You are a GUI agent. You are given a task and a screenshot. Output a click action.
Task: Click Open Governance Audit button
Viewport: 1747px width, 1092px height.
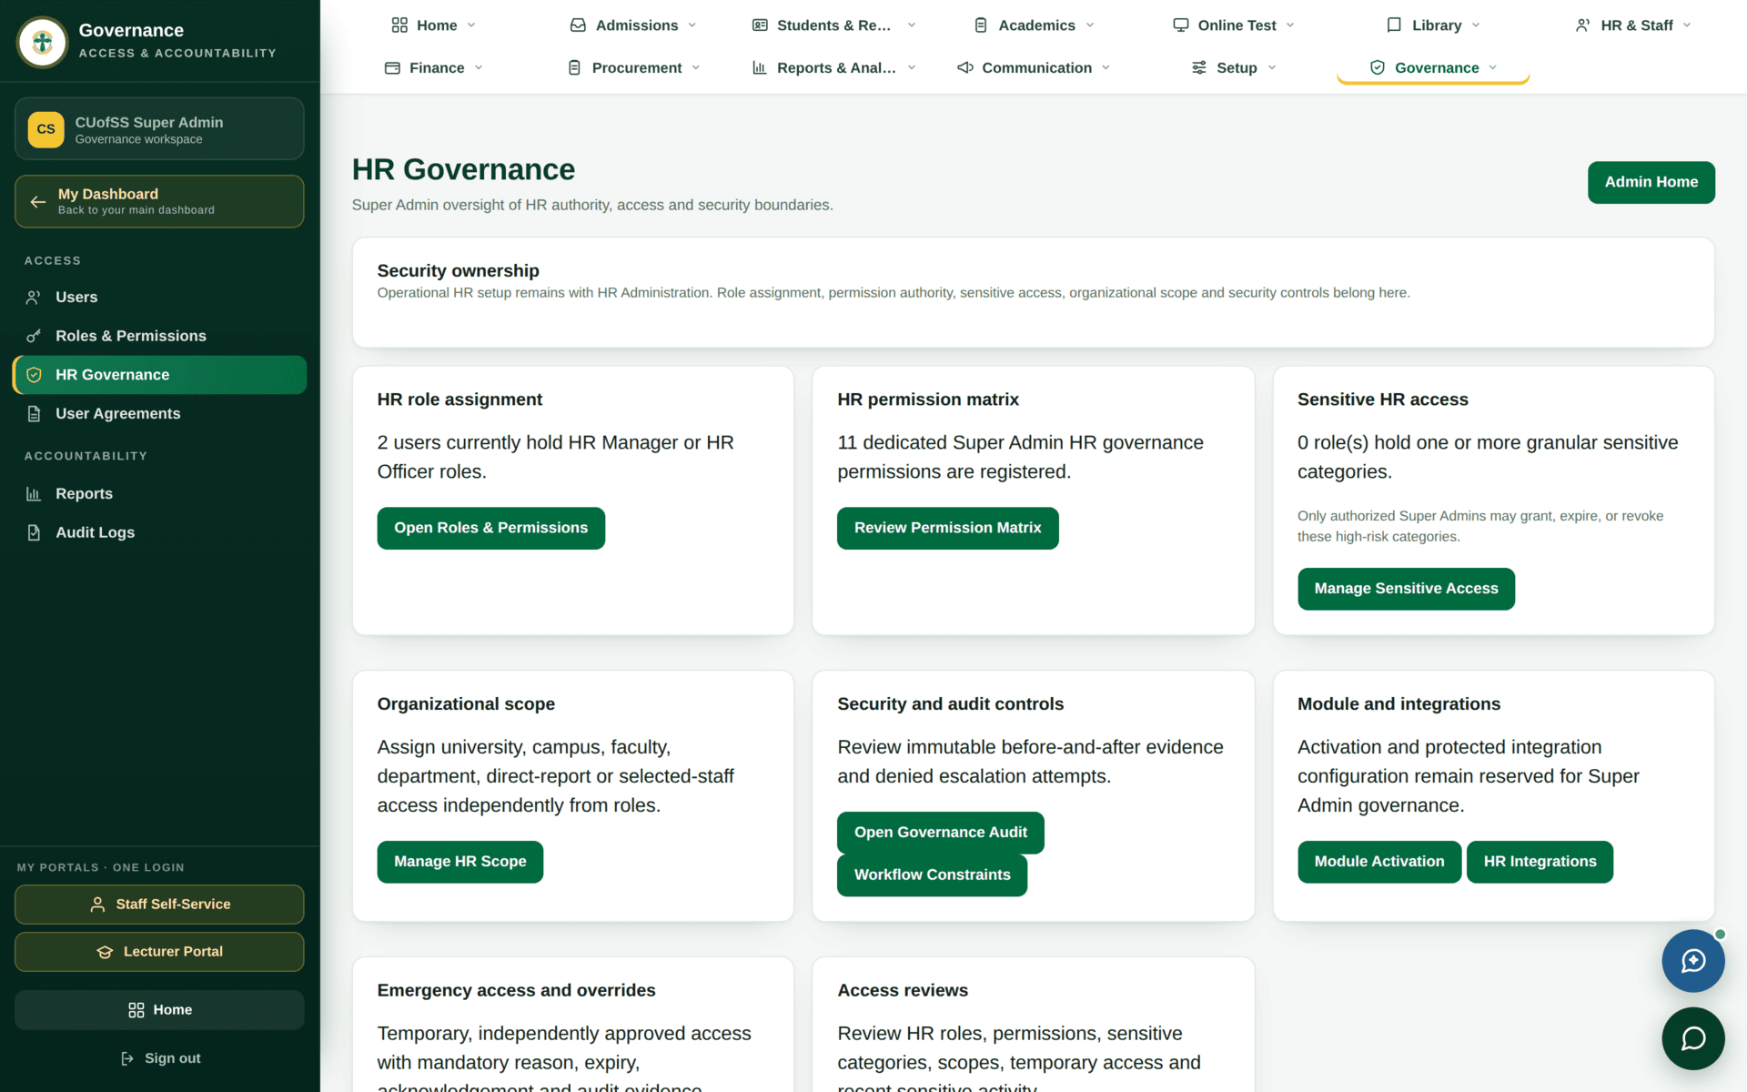coord(940,833)
